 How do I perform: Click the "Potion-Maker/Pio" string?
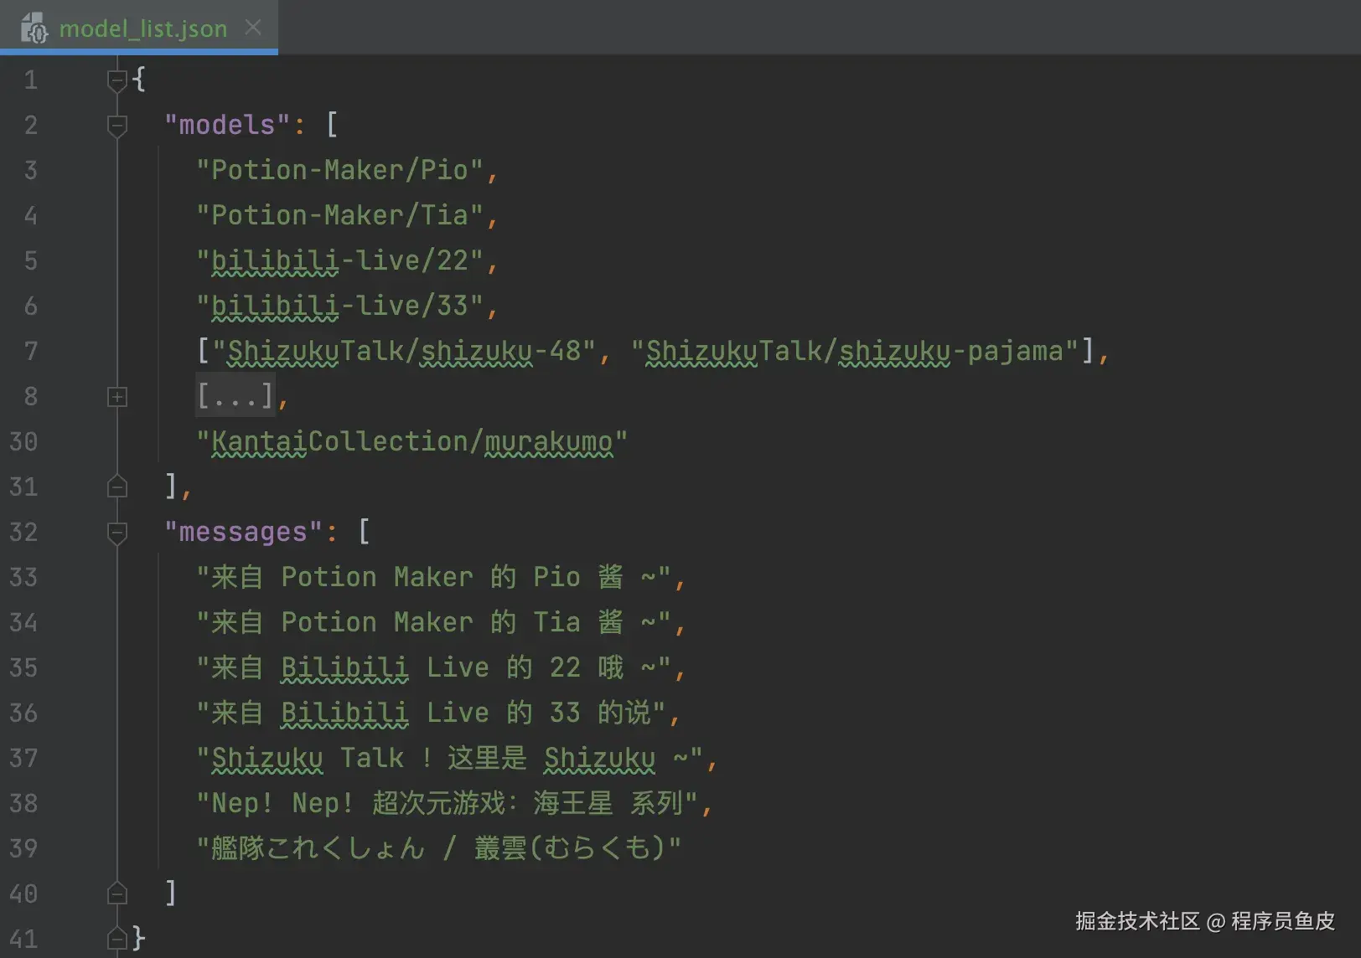[x=339, y=170]
